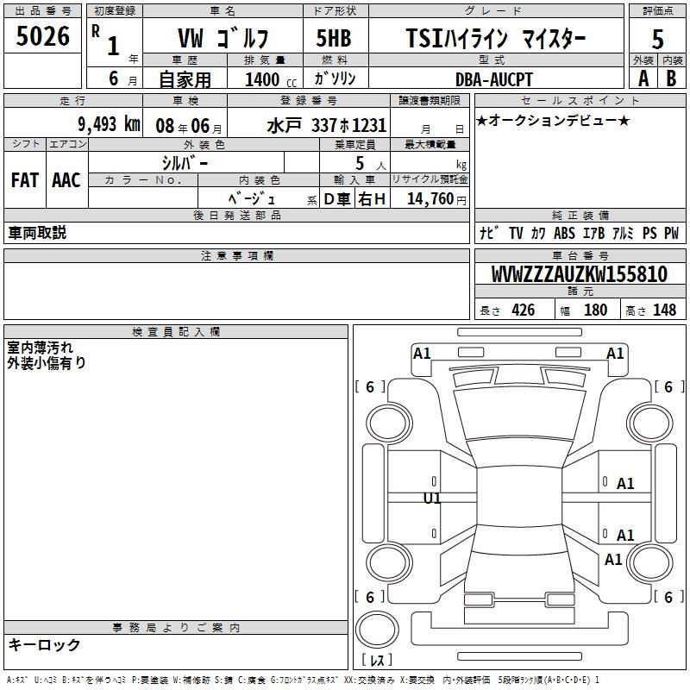
Task: Click the アルミ alloy wheel entry
Action: tap(623, 233)
